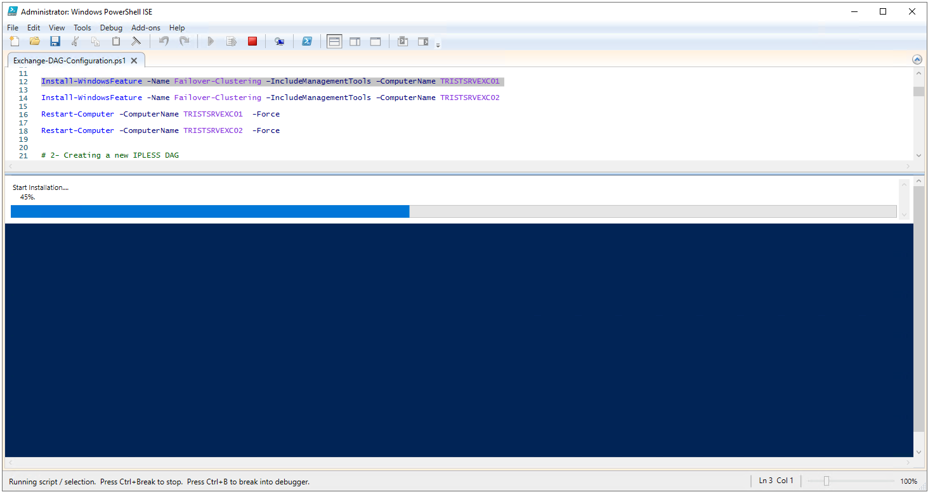The height and width of the screenshot is (492, 928).
Task: Open New Remote PowerShell Tab
Action: tap(279, 41)
